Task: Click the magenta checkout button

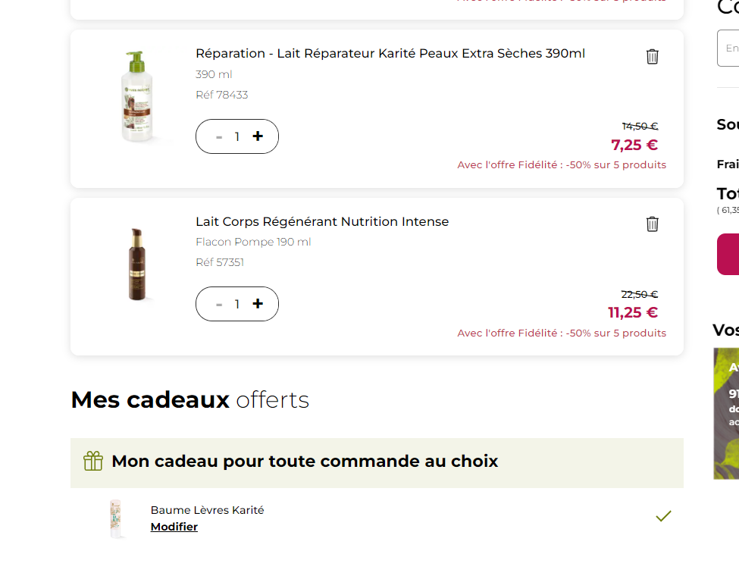Action: pyautogui.click(x=729, y=254)
